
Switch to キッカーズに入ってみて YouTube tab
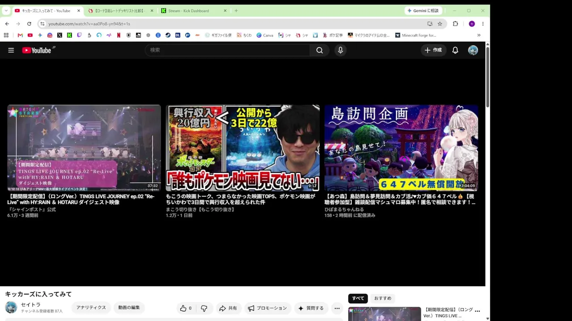point(46,11)
